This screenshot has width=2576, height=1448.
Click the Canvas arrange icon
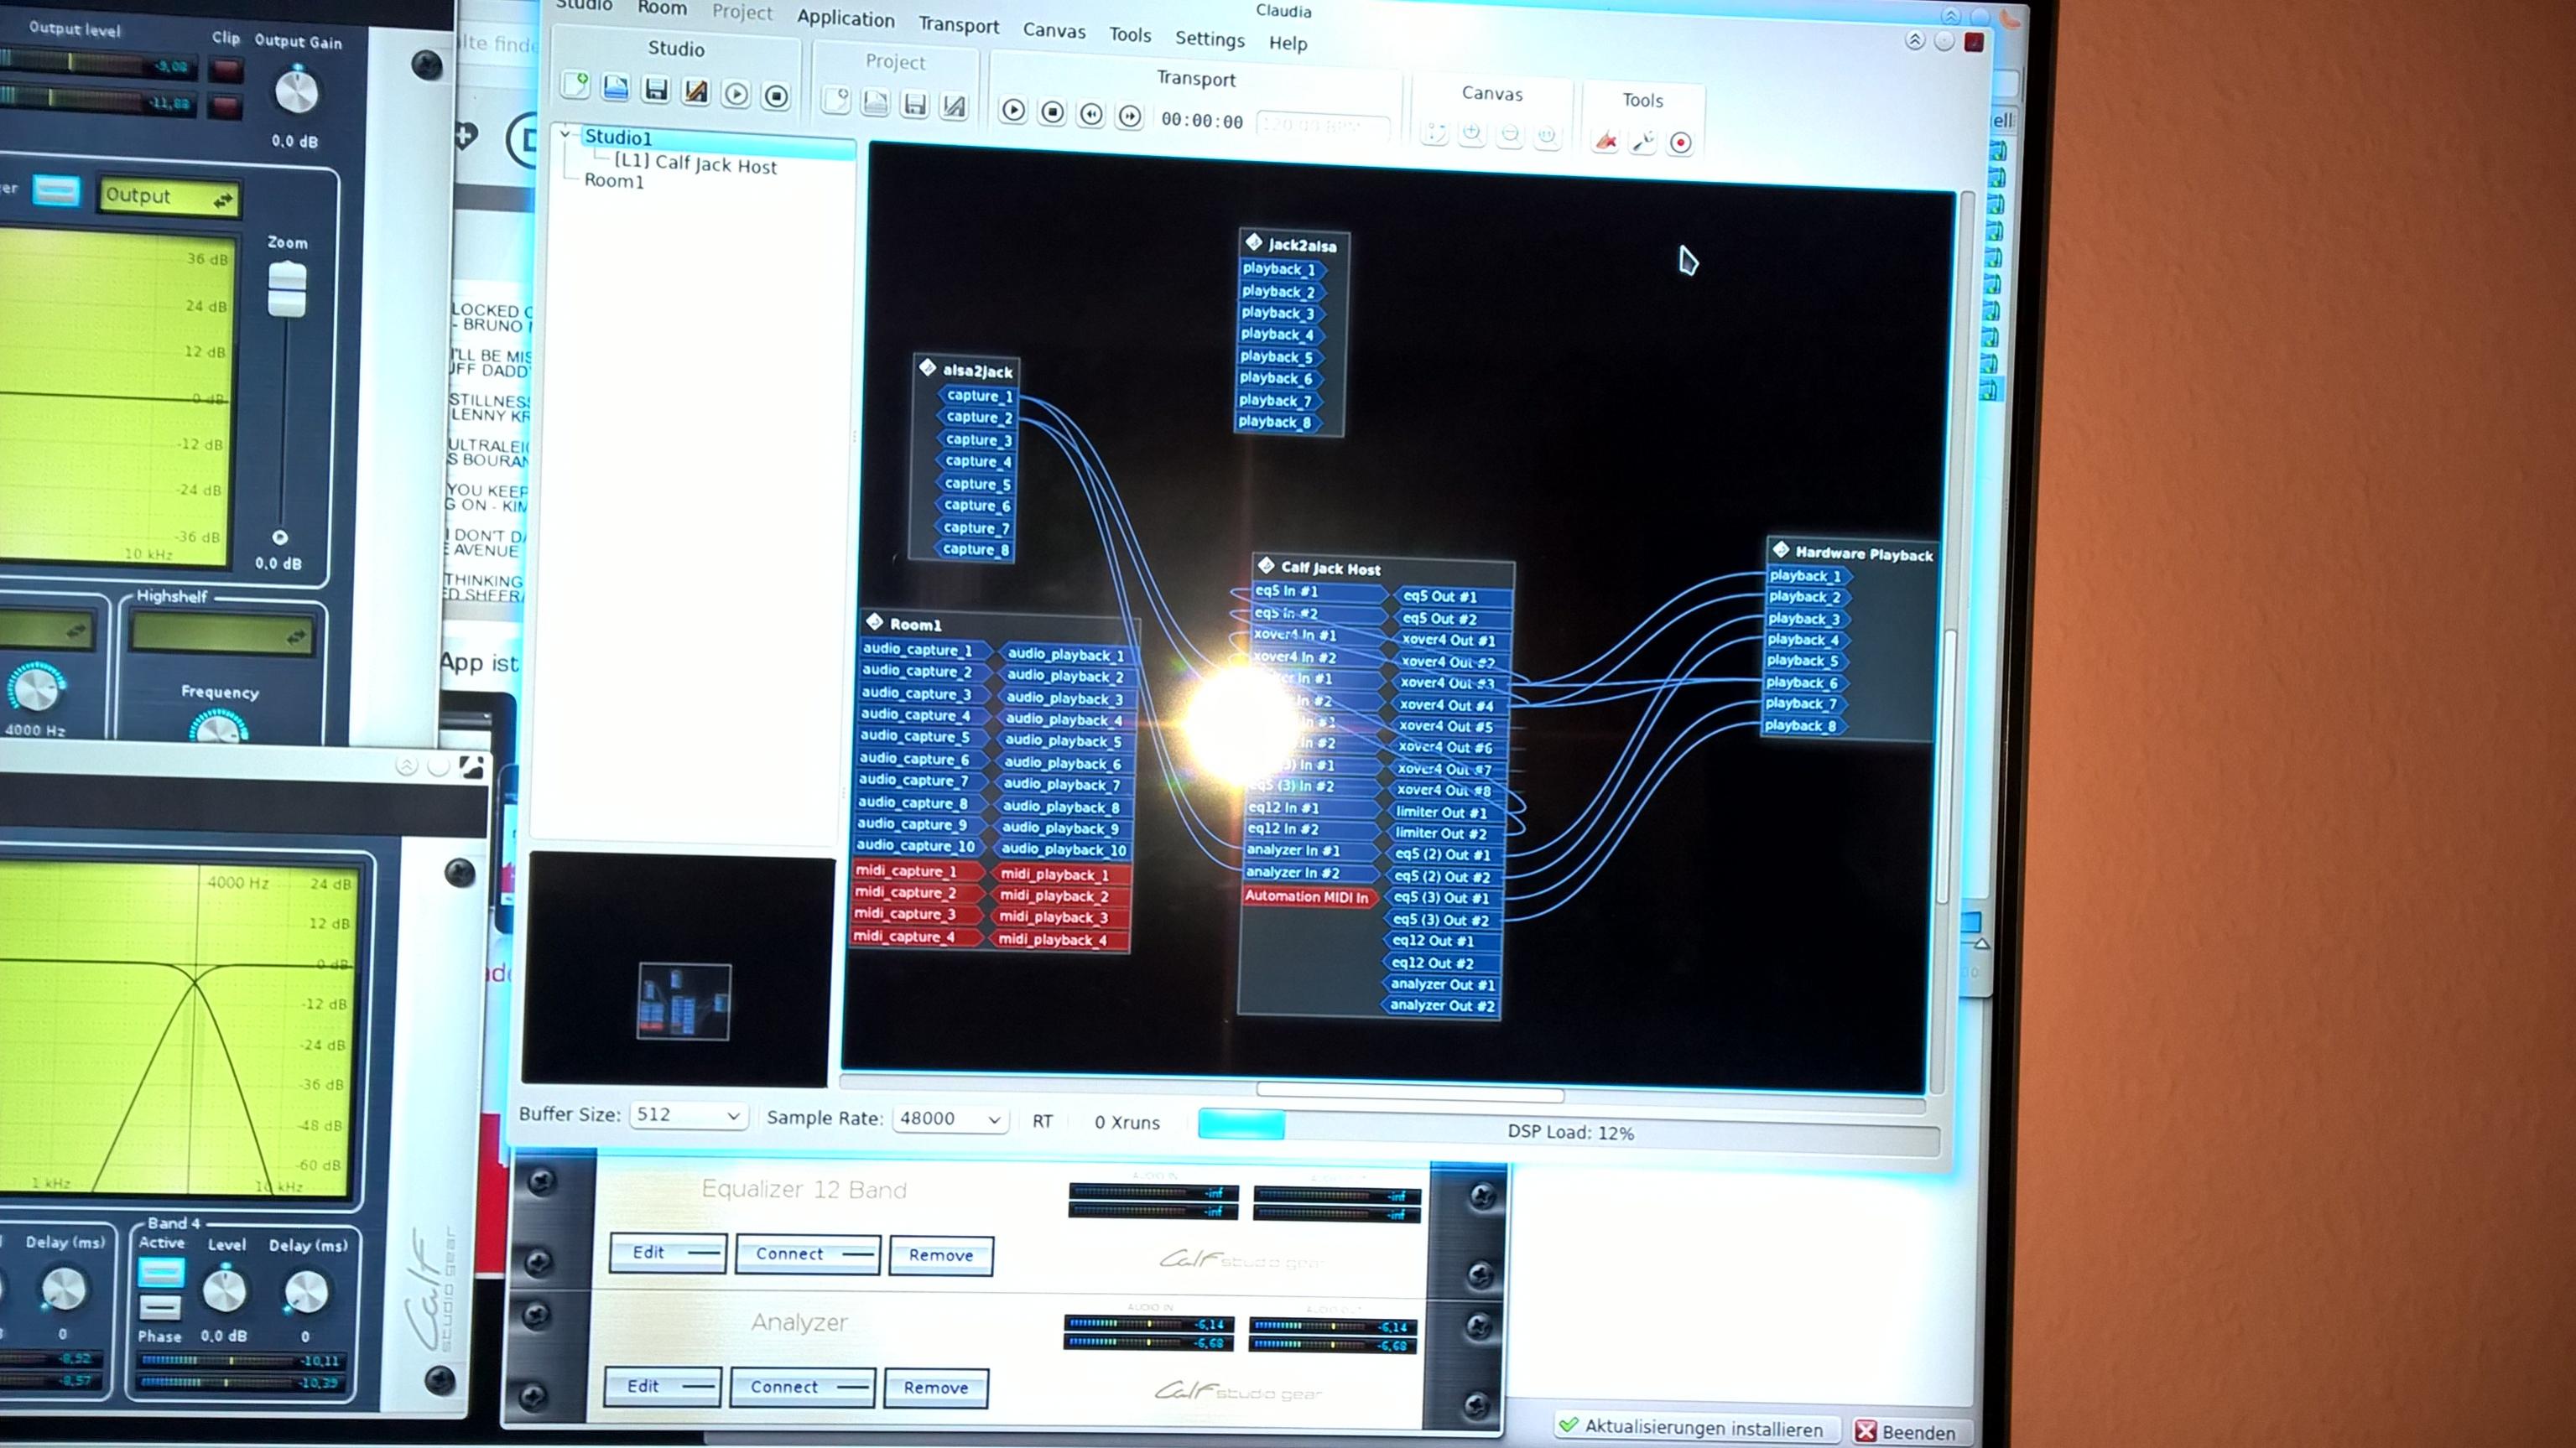[x=1435, y=132]
